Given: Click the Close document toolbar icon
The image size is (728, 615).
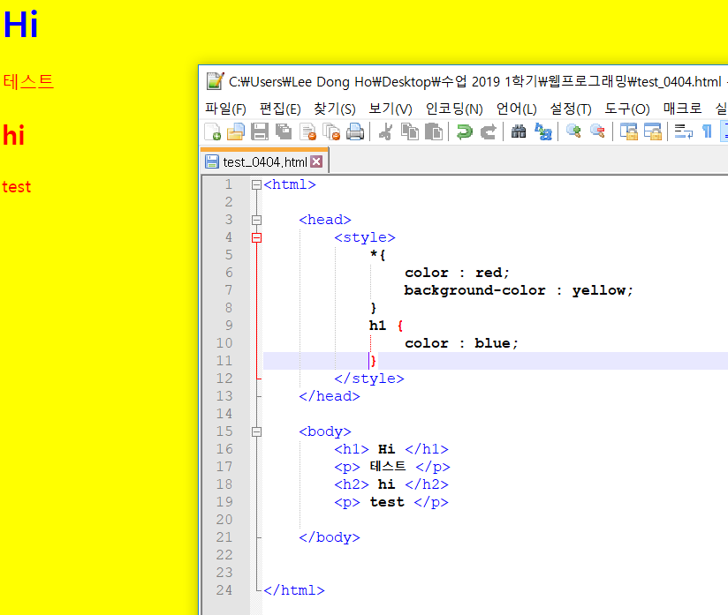Looking at the screenshot, I should tap(307, 131).
